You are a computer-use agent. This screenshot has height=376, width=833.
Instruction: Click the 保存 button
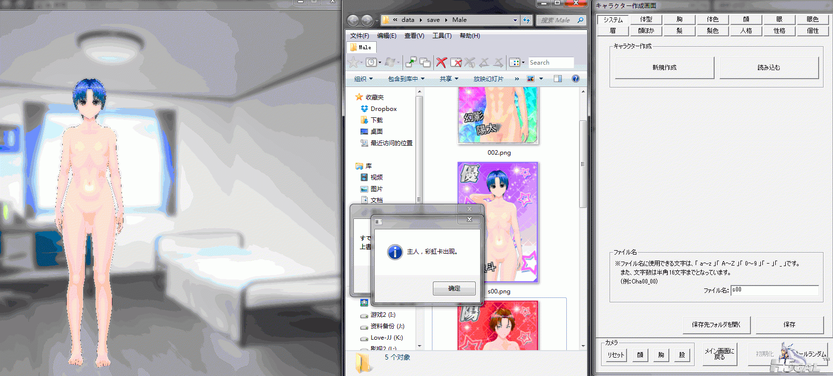790,325
